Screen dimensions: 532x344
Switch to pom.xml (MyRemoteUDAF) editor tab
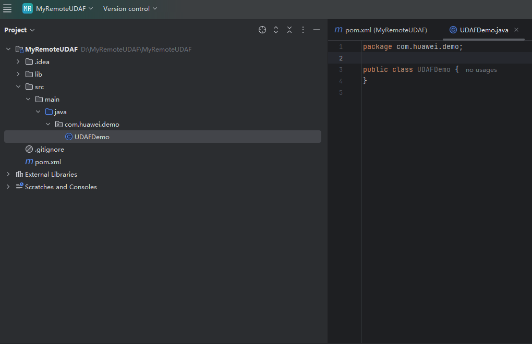click(x=381, y=30)
